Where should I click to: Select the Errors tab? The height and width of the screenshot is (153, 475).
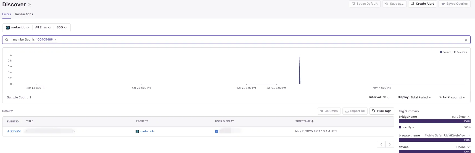pyautogui.click(x=7, y=14)
